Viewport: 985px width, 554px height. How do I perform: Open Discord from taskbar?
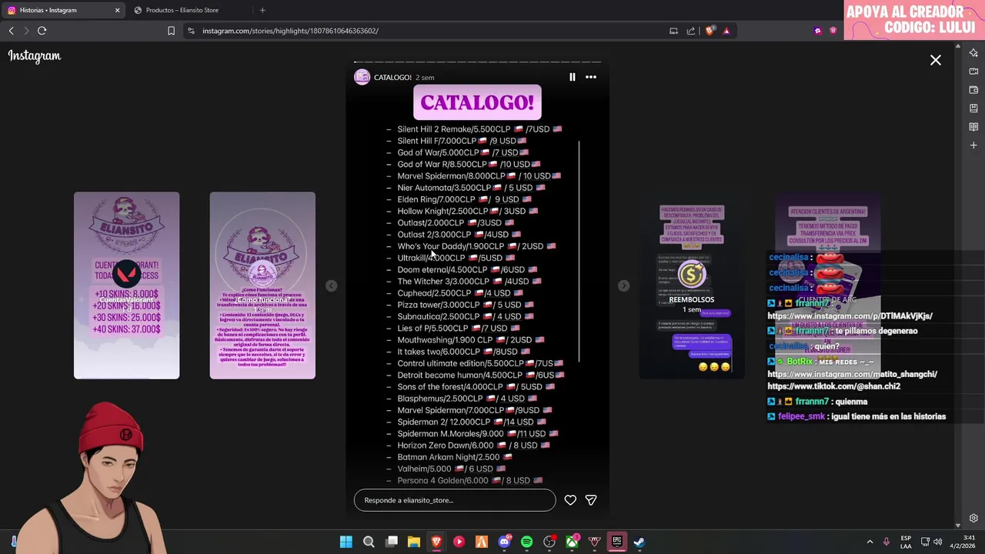(x=504, y=542)
